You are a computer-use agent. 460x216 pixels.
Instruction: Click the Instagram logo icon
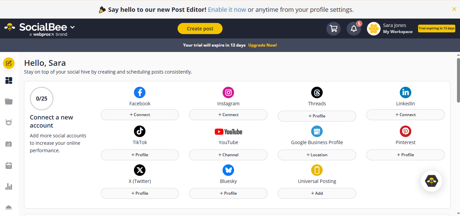coord(228,92)
